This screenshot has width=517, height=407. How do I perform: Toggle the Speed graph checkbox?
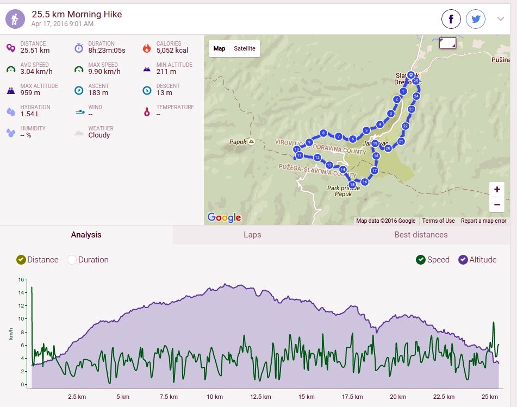tap(421, 260)
